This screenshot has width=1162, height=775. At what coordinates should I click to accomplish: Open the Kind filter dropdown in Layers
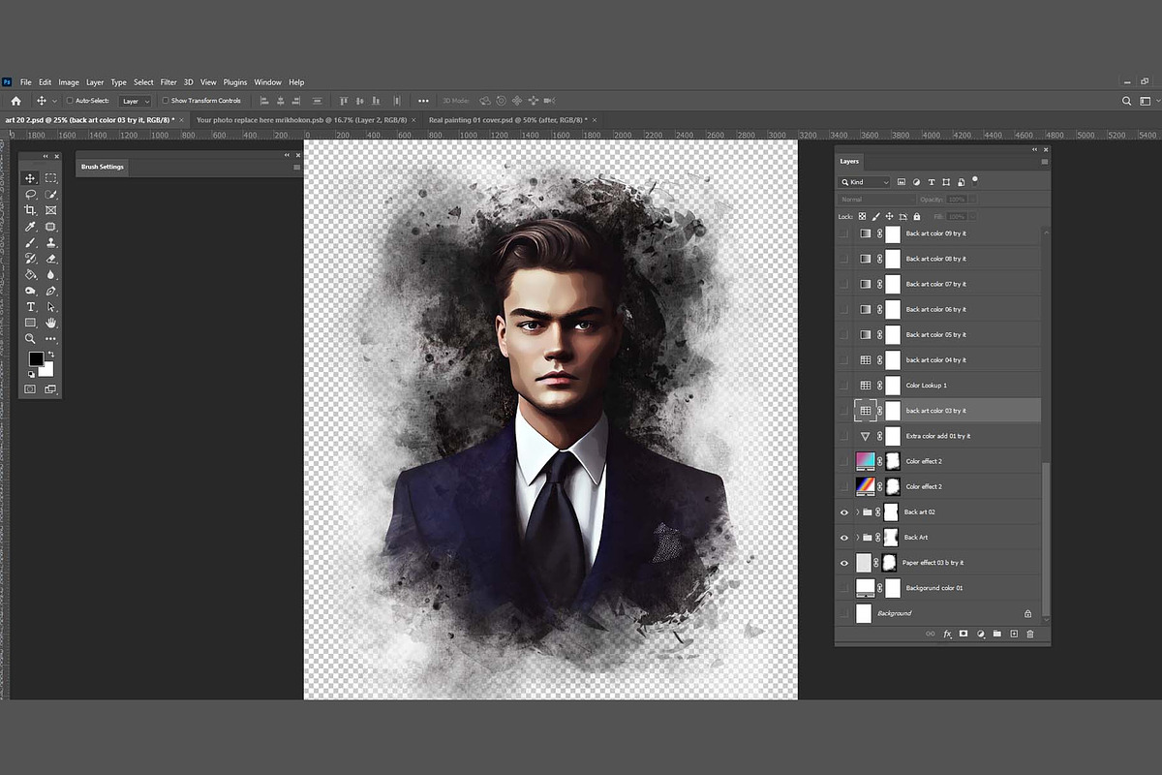click(x=865, y=182)
